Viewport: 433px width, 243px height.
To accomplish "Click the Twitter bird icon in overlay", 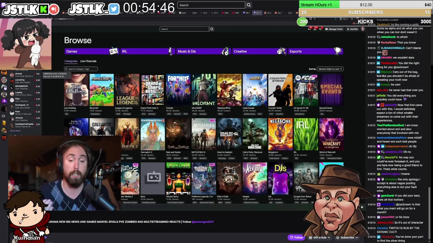I will pyautogui.click(x=114, y=9).
